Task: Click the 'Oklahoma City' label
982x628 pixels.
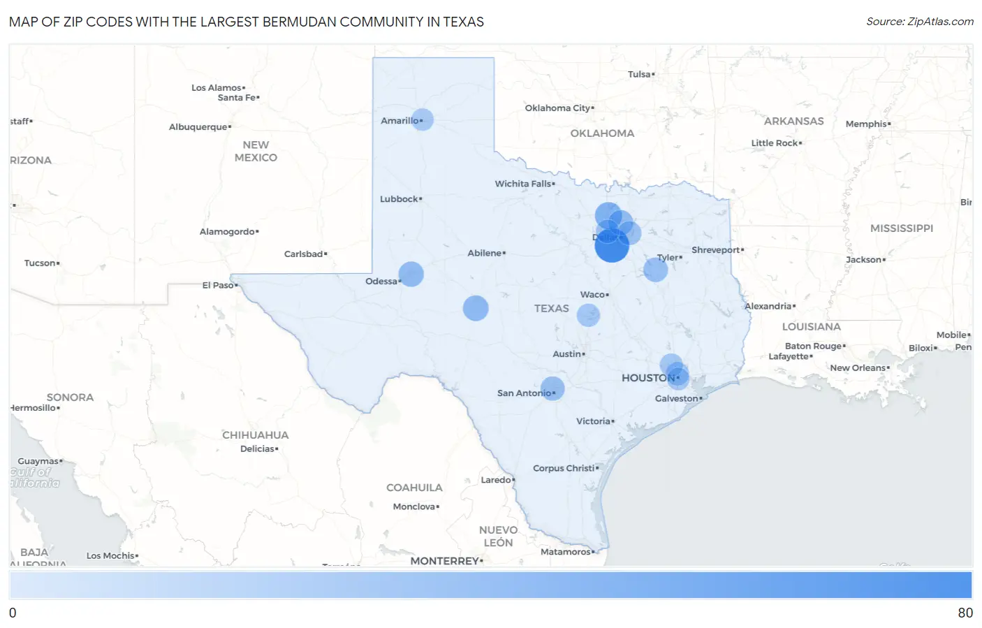Action: point(557,108)
